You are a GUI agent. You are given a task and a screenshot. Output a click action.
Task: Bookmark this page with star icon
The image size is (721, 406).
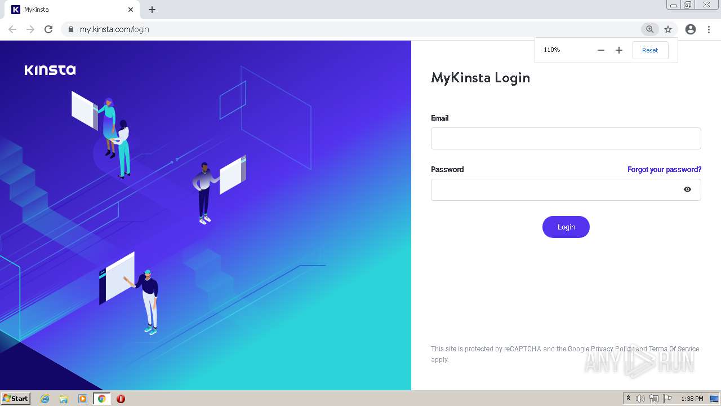[668, 29]
